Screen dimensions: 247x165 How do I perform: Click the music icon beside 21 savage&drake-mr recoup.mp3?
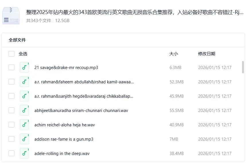tap(24, 67)
